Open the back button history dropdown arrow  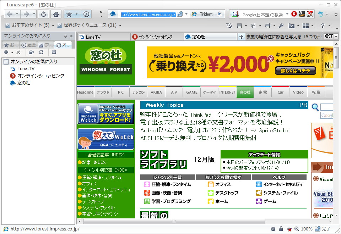pos(17,14)
